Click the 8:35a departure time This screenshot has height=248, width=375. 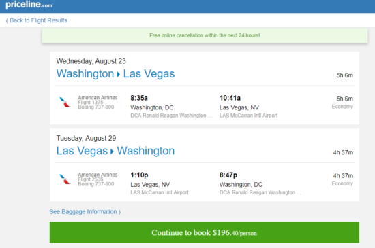pyautogui.click(x=139, y=98)
